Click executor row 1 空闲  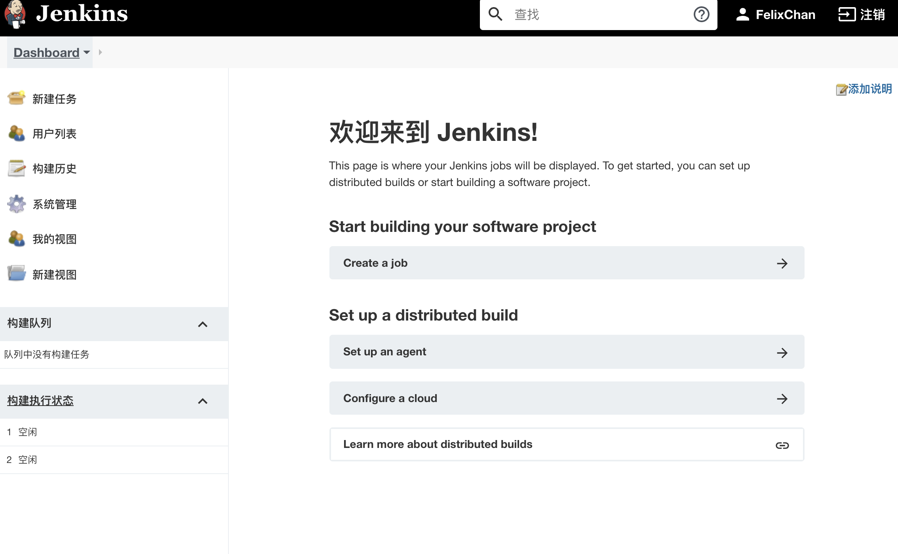click(114, 432)
